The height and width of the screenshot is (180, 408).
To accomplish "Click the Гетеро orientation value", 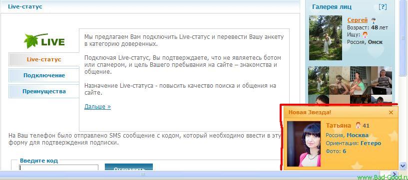I will (371, 143).
